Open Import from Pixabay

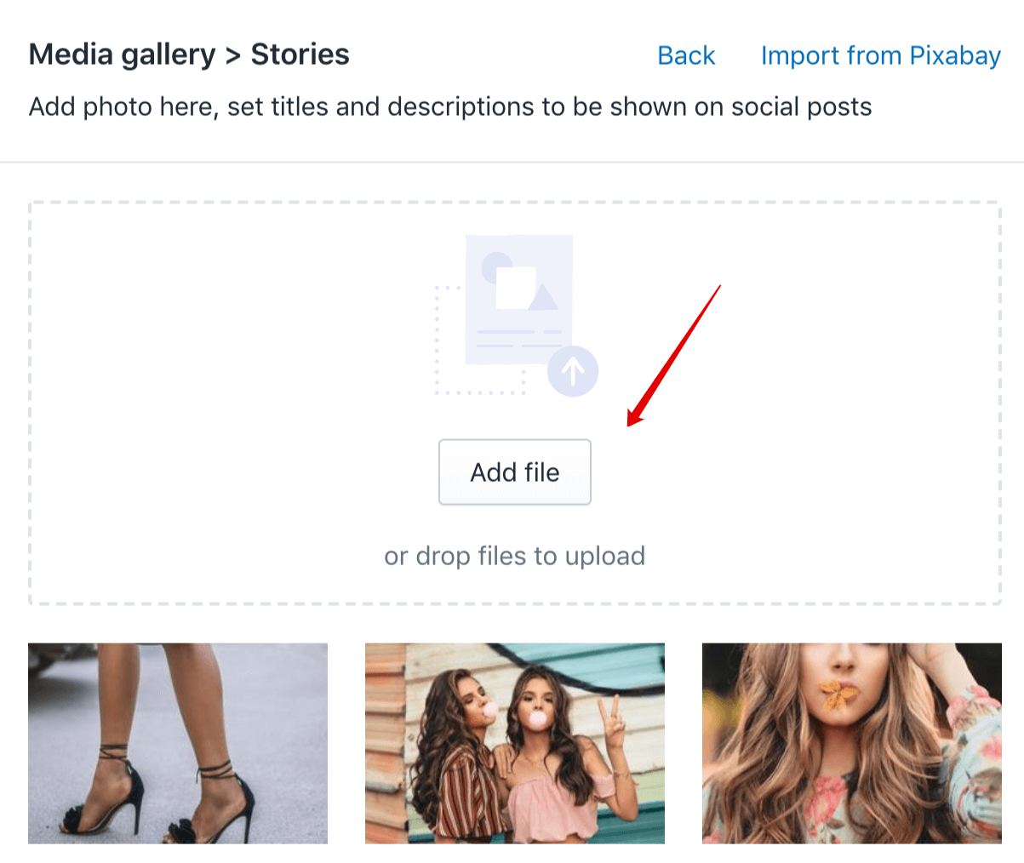coord(881,55)
